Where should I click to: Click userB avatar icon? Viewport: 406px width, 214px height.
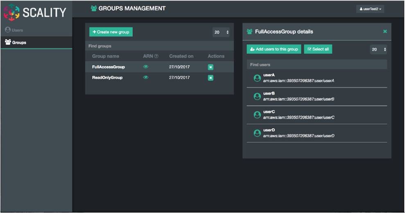coord(257,96)
